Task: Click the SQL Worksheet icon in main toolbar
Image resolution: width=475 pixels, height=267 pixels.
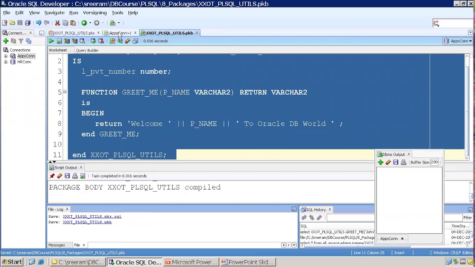Action: pyautogui.click(x=113, y=23)
